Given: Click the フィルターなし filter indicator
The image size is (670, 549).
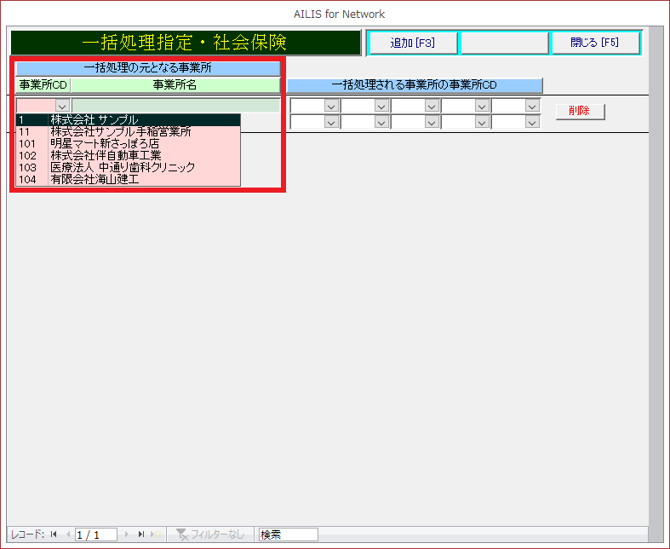Looking at the screenshot, I should coord(210,535).
